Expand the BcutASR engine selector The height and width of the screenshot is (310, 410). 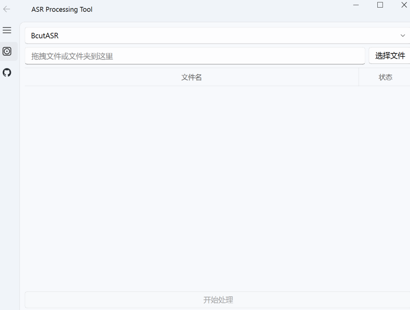(216, 35)
